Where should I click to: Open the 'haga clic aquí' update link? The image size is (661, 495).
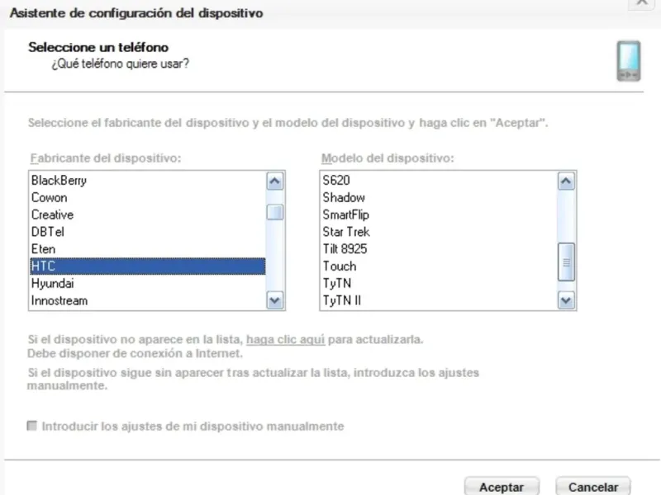(285, 339)
